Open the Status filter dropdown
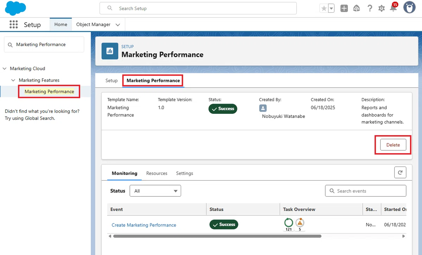This screenshot has height=255, width=422. tap(155, 191)
